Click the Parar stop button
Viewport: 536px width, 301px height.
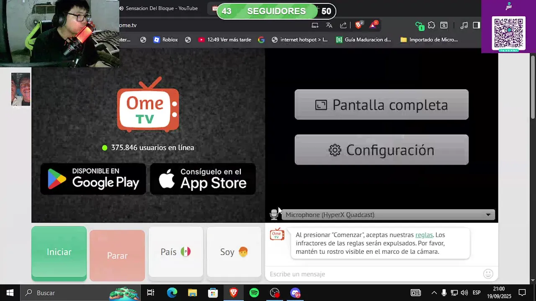[x=117, y=255]
